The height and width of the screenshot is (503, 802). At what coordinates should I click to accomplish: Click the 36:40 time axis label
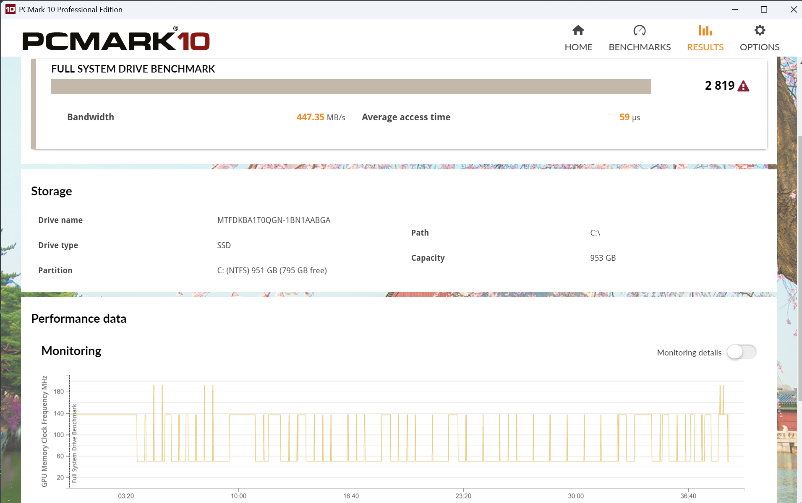pyautogui.click(x=688, y=496)
